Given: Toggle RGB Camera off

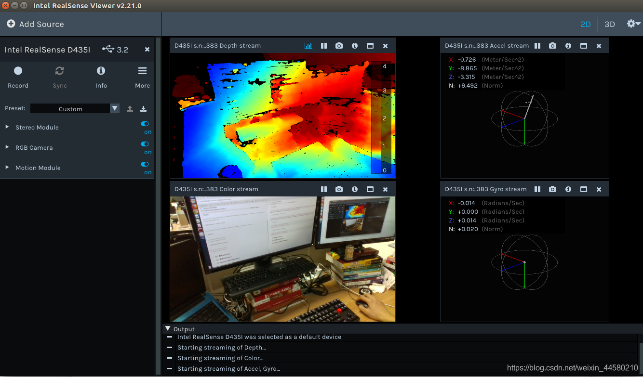Looking at the screenshot, I should 145,144.
